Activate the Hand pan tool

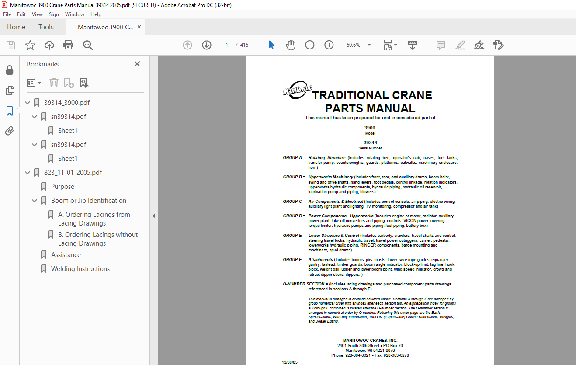(x=291, y=45)
